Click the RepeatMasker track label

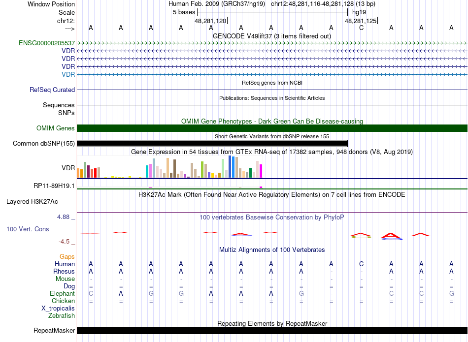pos(54,330)
